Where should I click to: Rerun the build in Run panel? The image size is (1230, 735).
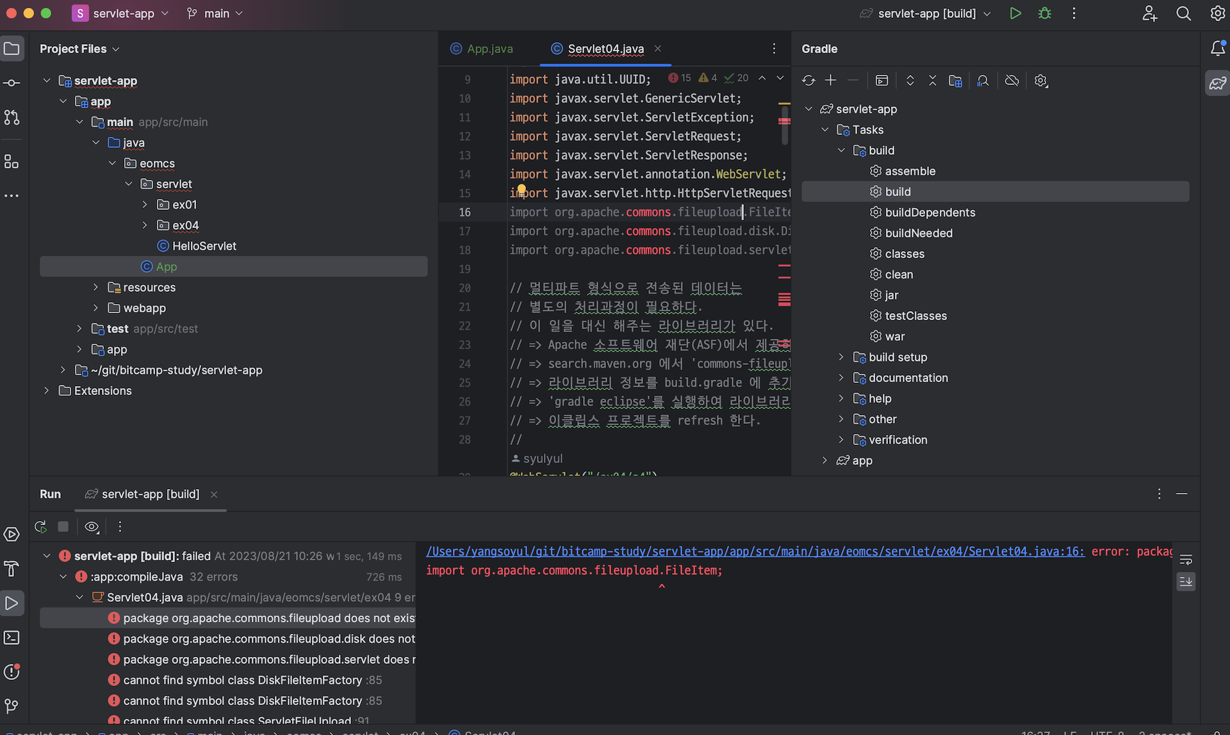41,527
